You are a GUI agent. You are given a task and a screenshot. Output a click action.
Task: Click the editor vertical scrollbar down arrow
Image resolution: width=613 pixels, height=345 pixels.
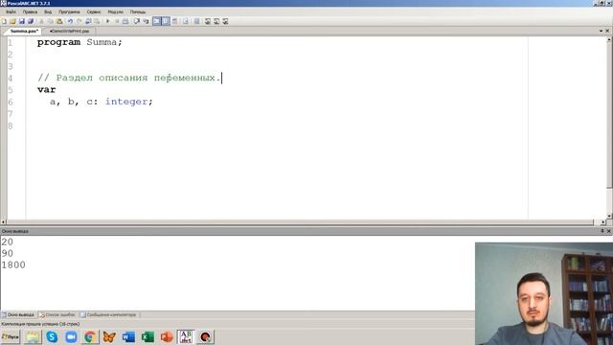pos(609,216)
